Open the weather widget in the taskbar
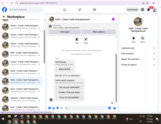 (130, 119)
